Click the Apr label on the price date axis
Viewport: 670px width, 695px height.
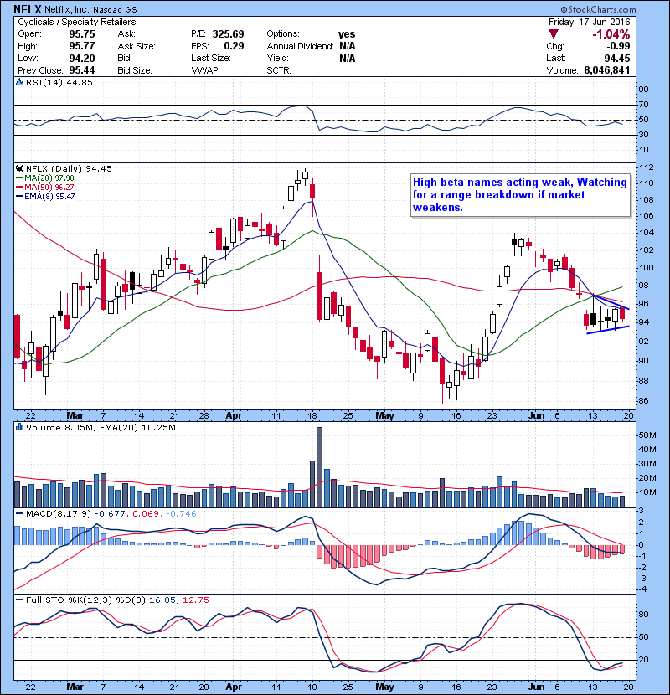click(x=233, y=416)
